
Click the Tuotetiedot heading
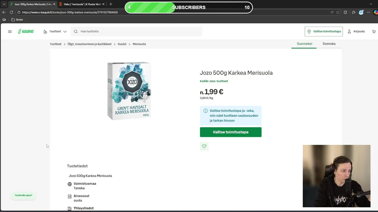pyautogui.click(x=77, y=166)
